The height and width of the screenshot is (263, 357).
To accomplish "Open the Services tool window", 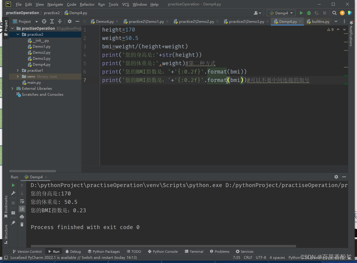I will [x=244, y=252].
